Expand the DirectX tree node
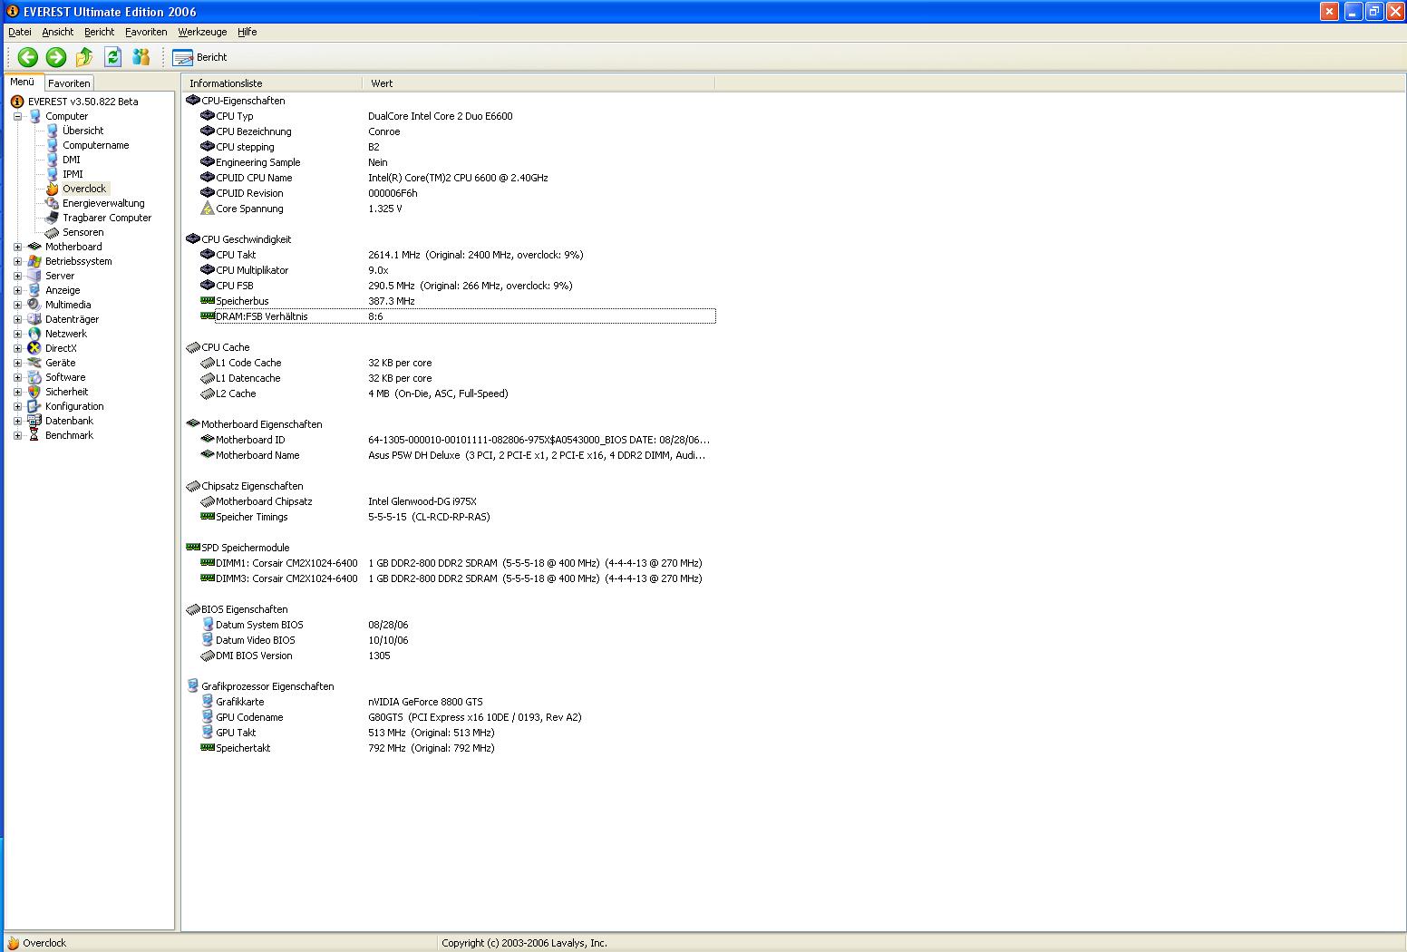Viewport: 1407px width, 952px height. click(x=17, y=348)
